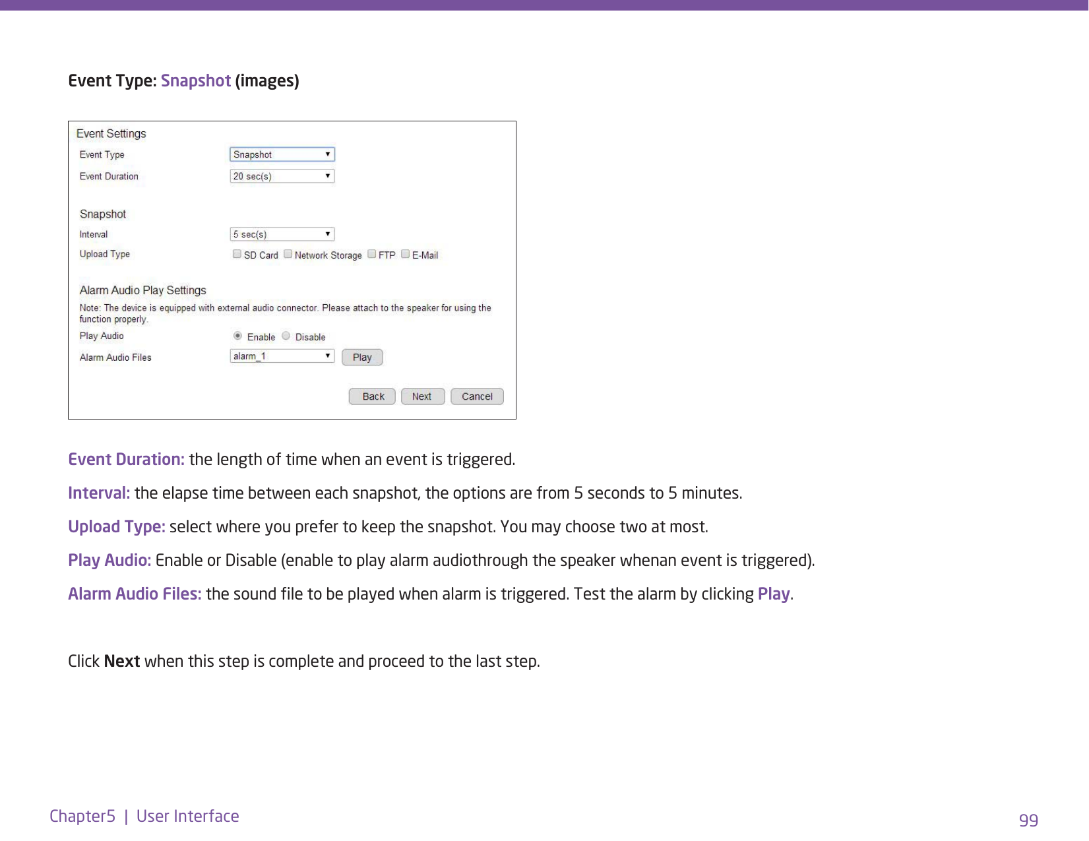Go back with the Back button
The height and width of the screenshot is (841, 1089).
[372, 396]
